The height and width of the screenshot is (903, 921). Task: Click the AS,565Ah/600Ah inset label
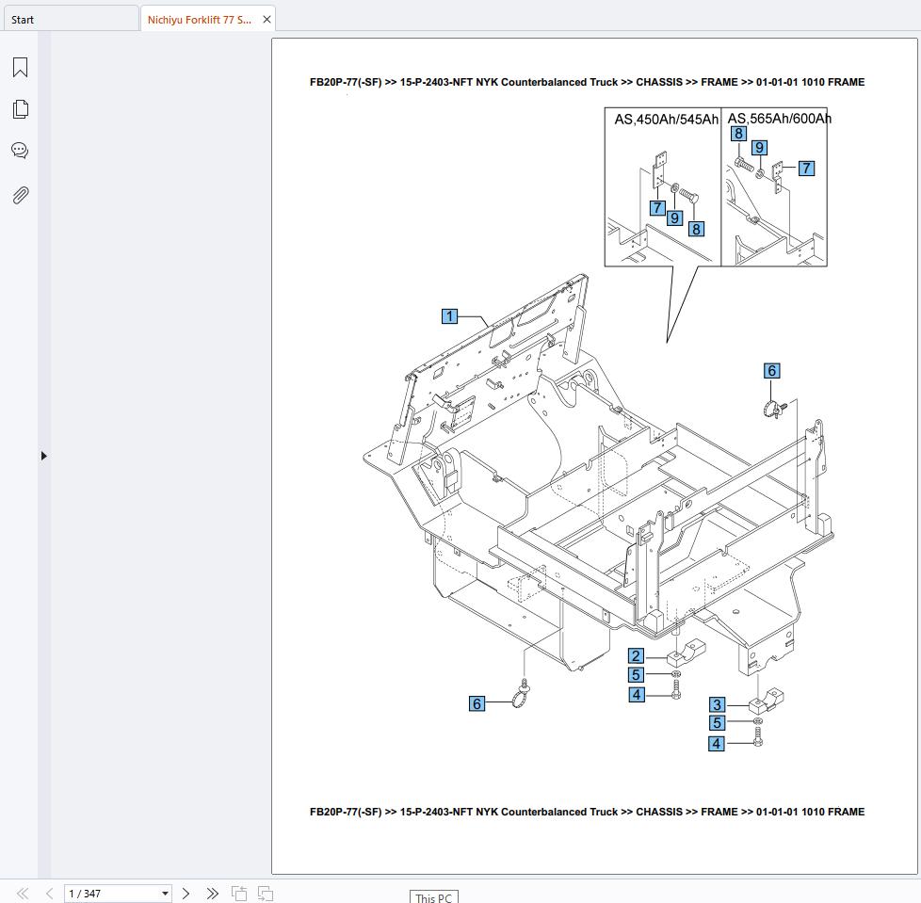pyautogui.click(x=779, y=119)
